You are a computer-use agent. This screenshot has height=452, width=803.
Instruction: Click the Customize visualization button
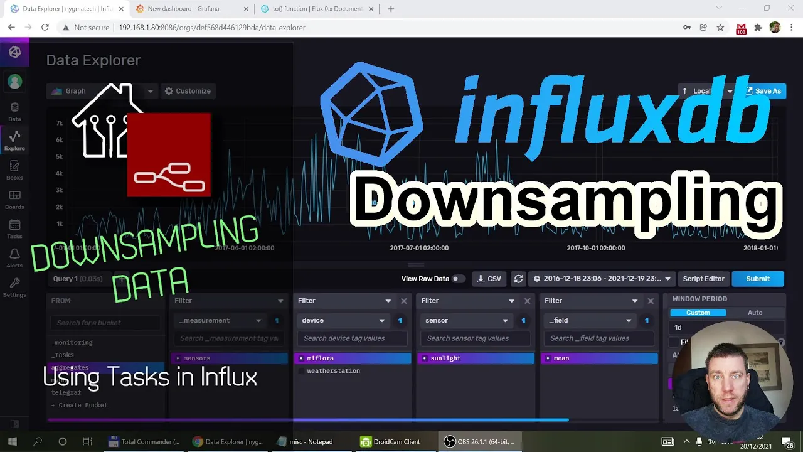(188, 91)
